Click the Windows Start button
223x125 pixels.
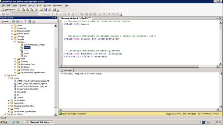[5, 122]
